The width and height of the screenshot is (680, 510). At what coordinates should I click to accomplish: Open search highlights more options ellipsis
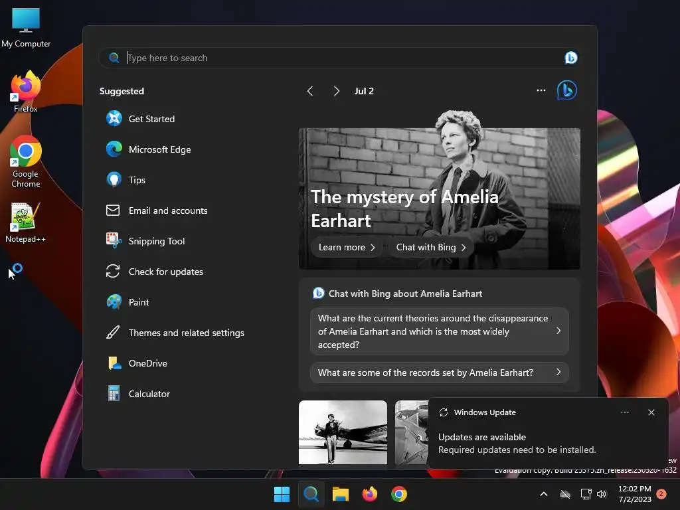[541, 90]
